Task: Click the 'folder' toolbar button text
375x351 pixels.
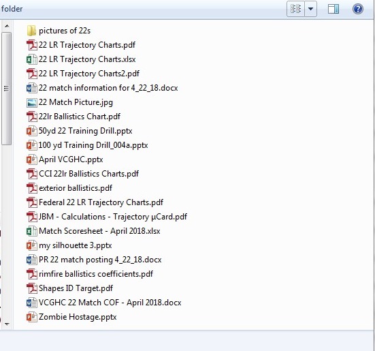Action: click(12, 9)
